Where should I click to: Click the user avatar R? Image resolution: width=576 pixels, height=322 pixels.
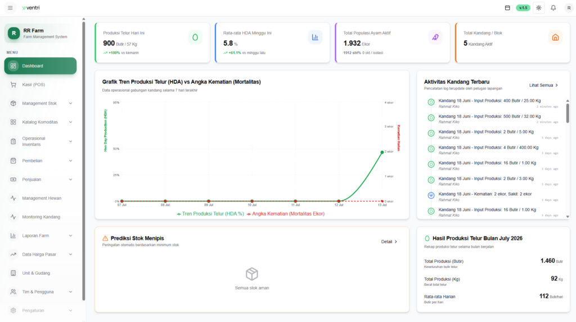[x=569, y=8]
